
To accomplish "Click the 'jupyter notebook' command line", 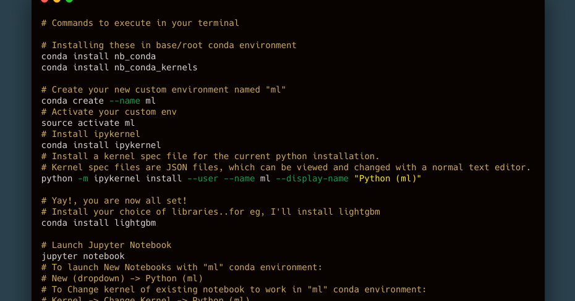I will pos(83,256).
